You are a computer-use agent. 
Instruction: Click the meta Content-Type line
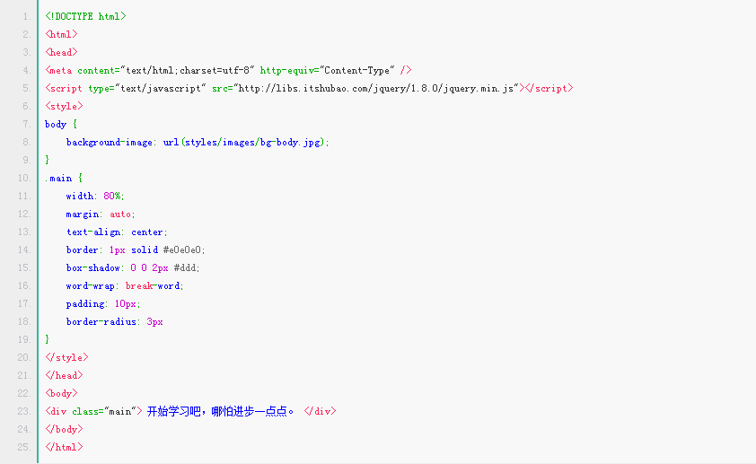pos(228,70)
